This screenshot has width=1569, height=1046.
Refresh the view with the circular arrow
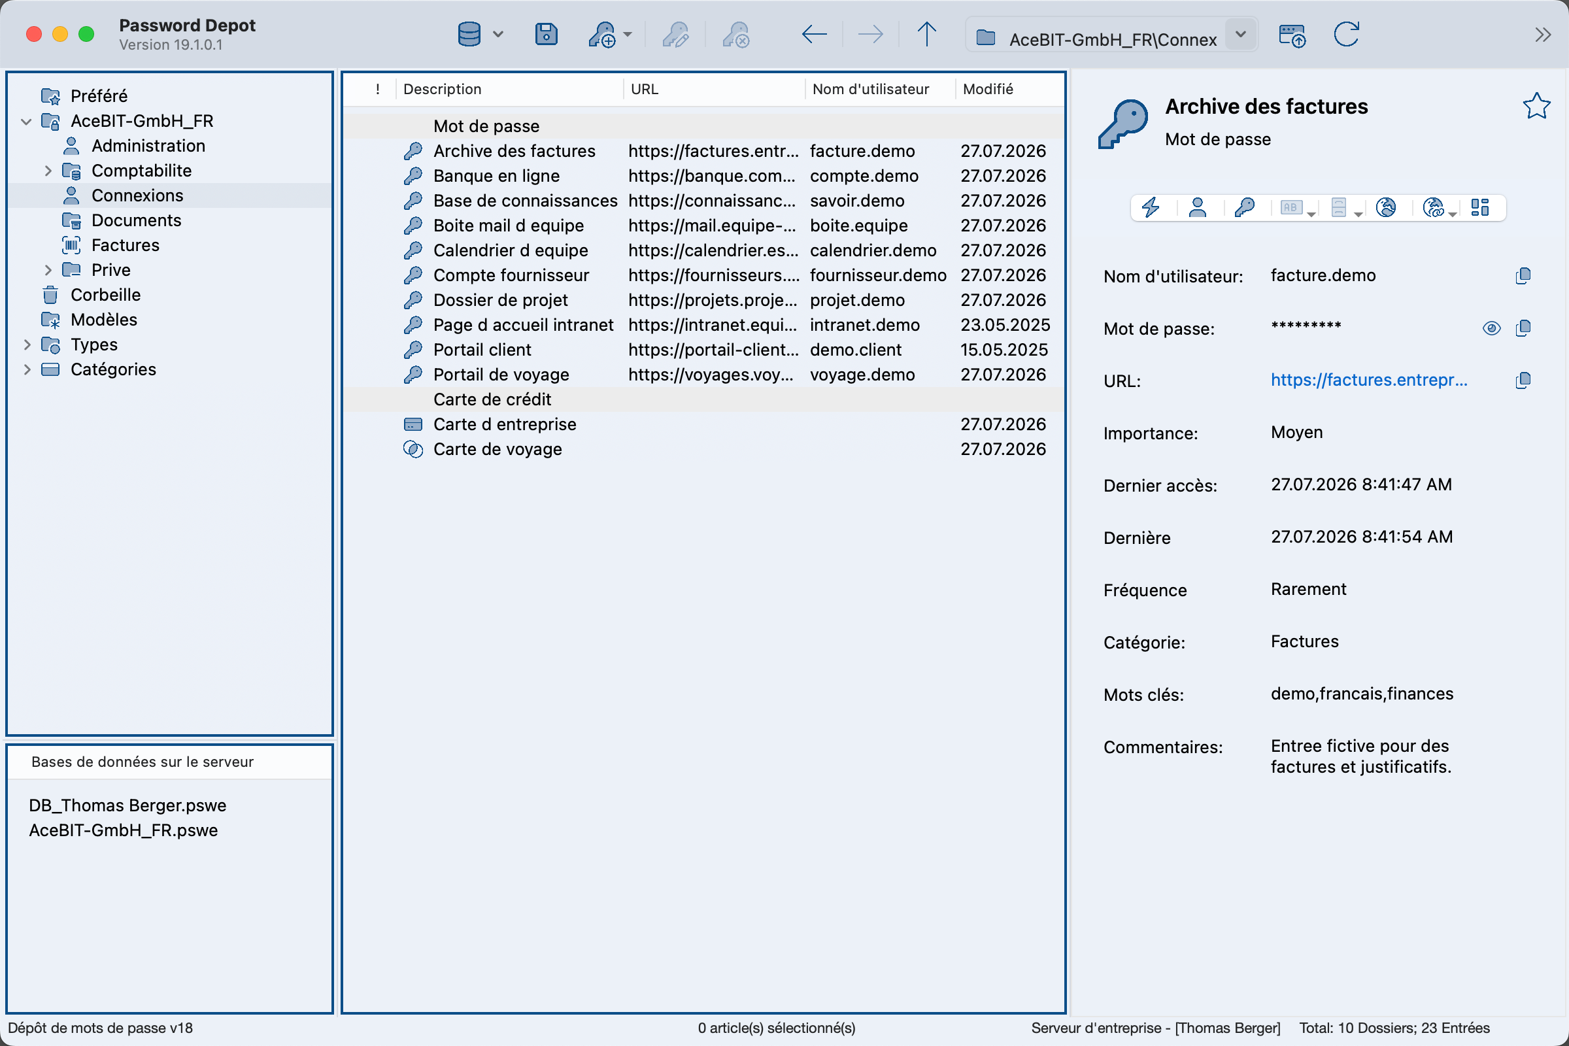pos(1346,34)
